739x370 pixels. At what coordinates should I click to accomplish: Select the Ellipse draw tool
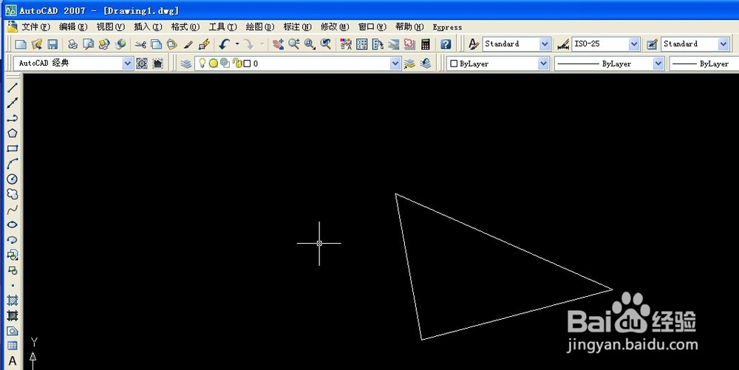pos(13,225)
